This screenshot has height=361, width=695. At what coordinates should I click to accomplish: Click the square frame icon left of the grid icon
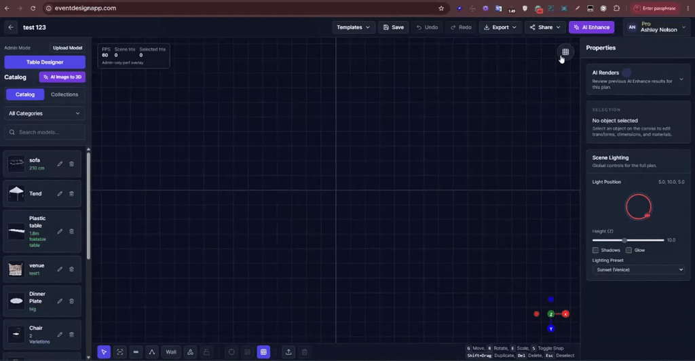[247, 351]
